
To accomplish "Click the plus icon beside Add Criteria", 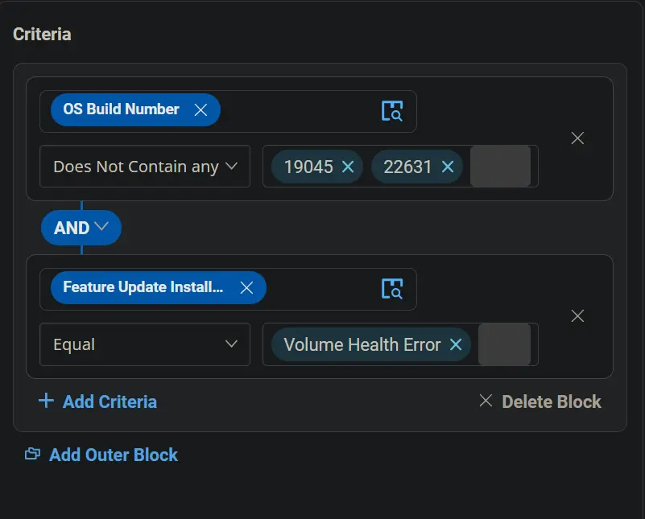I will (x=46, y=401).
